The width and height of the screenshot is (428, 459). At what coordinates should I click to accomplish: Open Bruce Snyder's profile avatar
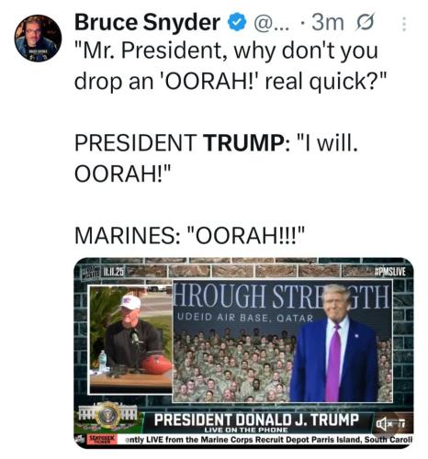(x=38, y=39)
